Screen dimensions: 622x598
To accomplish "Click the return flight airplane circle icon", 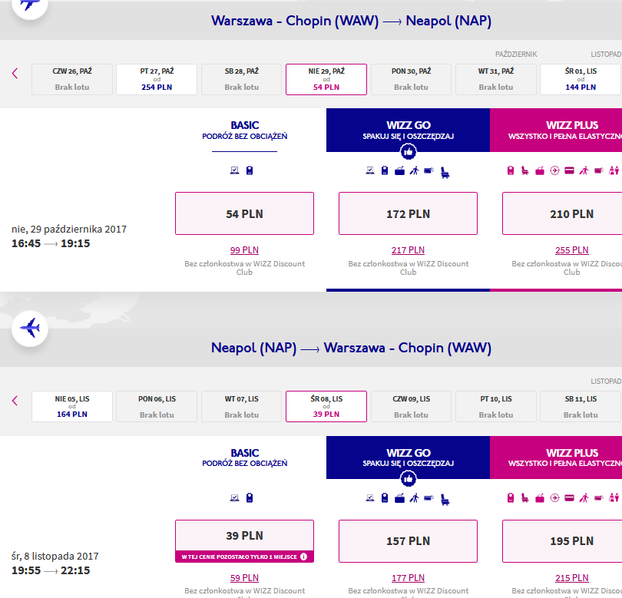I will [x=30, y=329].
